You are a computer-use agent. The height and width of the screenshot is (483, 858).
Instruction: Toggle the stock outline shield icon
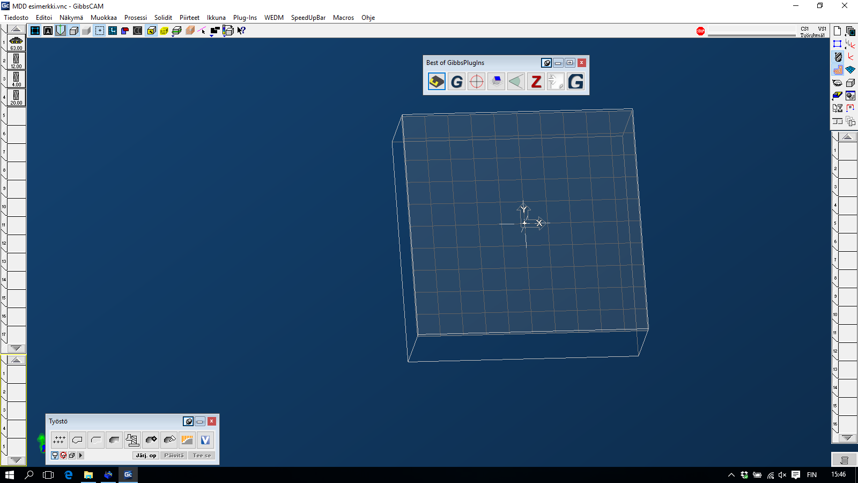tap(61, 31)
